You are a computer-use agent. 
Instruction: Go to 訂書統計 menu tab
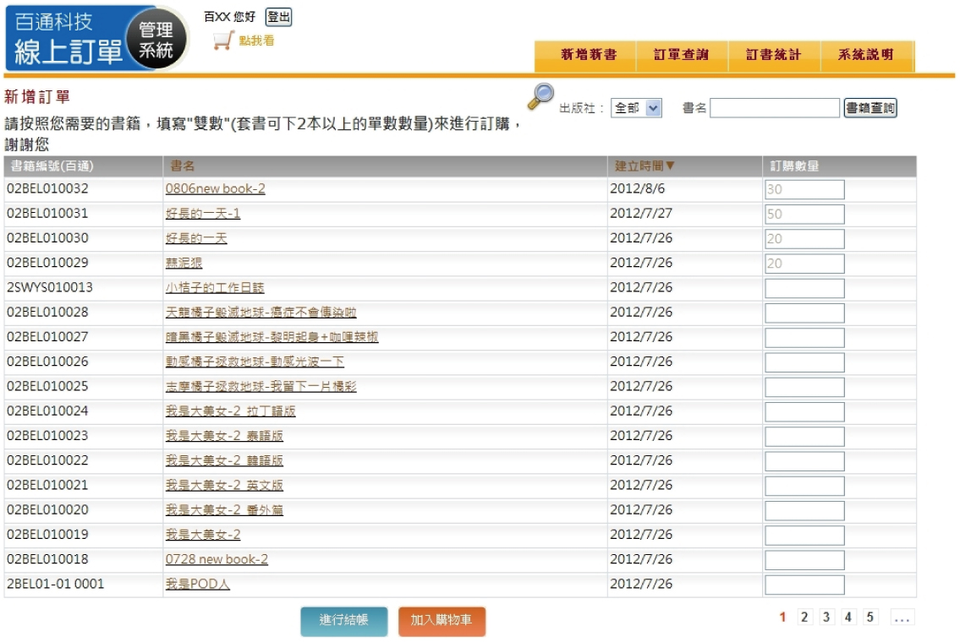click(773, 56)
